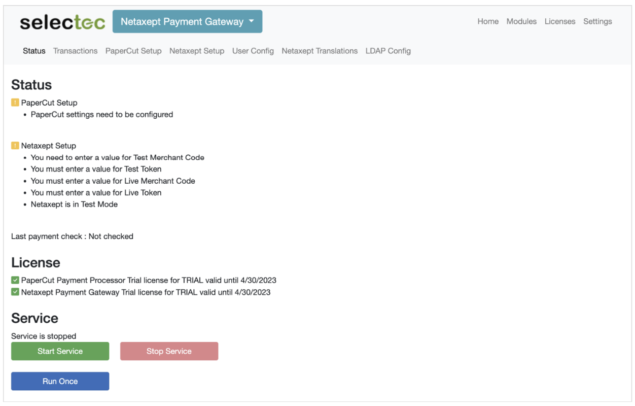Click the 'PaperCut Setup' status section label
Image resolution: width=635 pixels, height=406 pixels.
pyautogui.click(x=49, y=103)
